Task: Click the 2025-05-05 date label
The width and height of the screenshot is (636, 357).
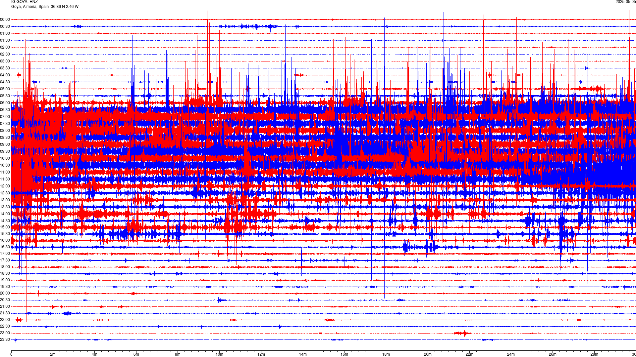Action: tap(626, 2)
